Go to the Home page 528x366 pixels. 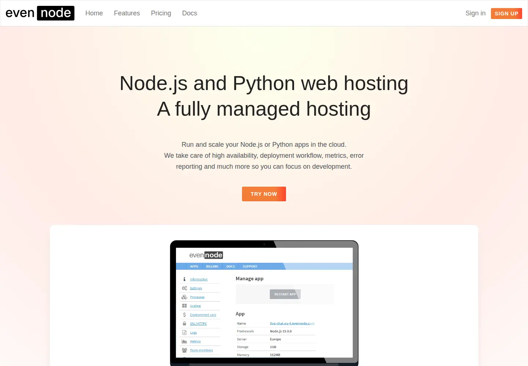[x=94, y=13]
